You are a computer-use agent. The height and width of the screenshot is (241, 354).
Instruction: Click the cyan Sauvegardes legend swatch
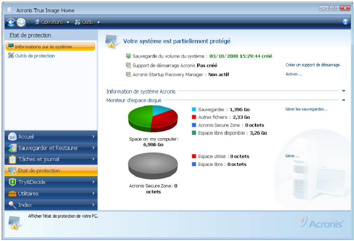(x=194, y=110)
